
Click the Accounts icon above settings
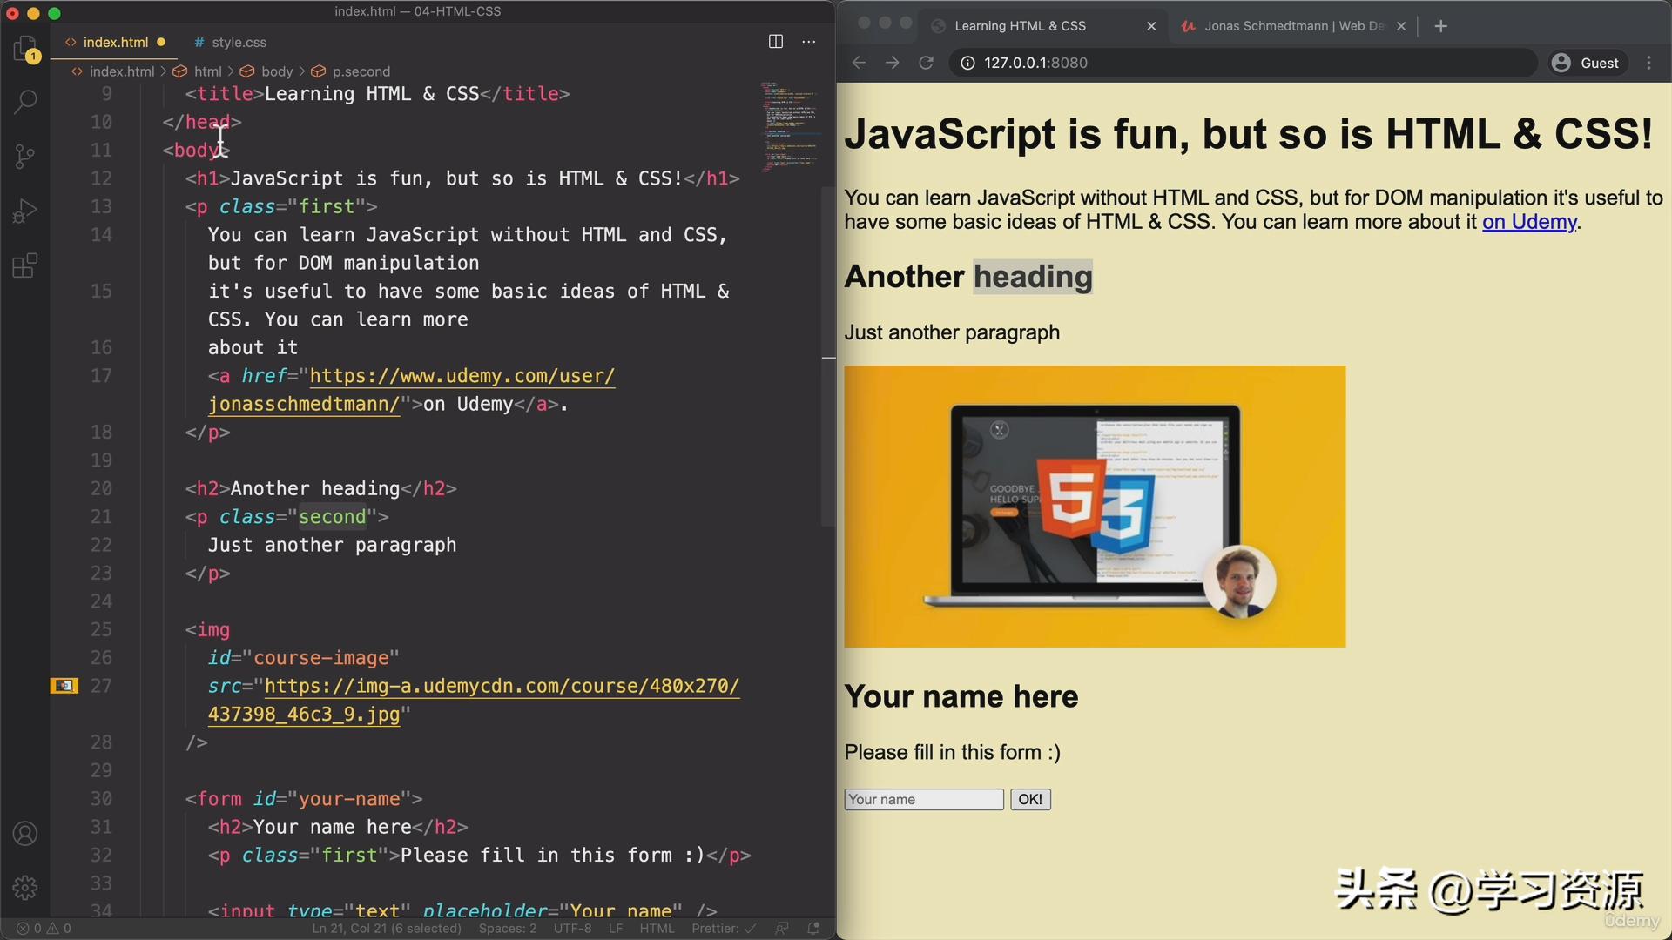[25, 834]
